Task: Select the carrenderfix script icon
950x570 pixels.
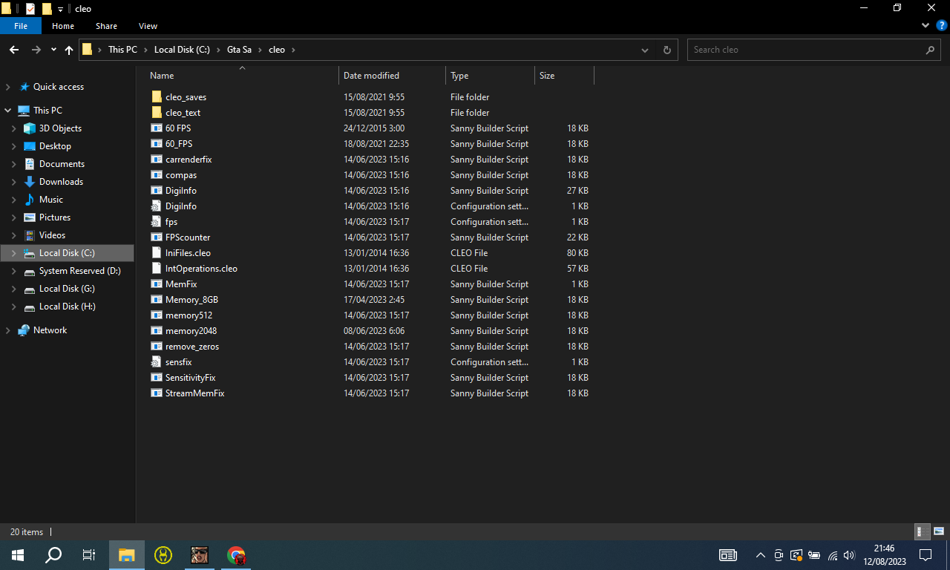Action: [156, 160]
